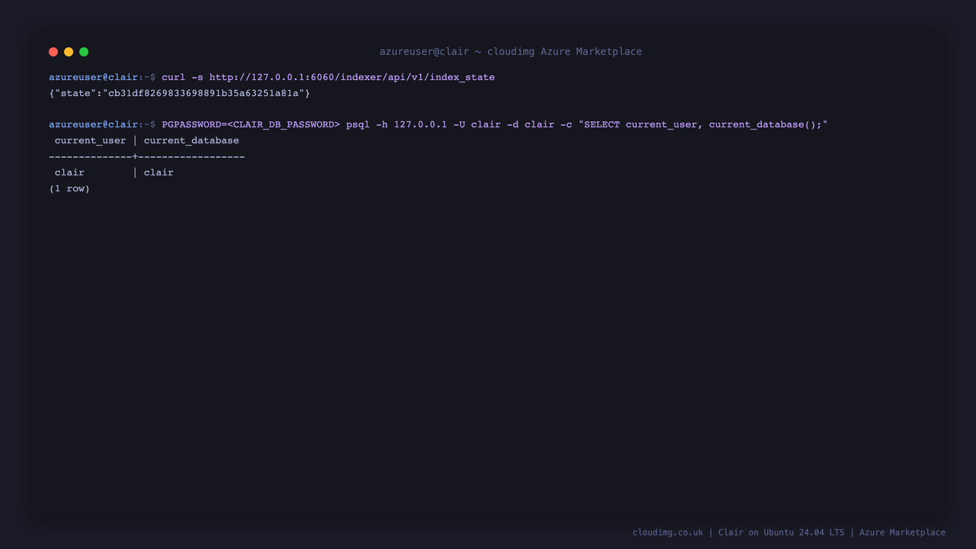Screen dimensions: 976x549
Task: Click 'Clair on Ubuntu 24.04 LTS' footer text
Action: pos(782,532)
